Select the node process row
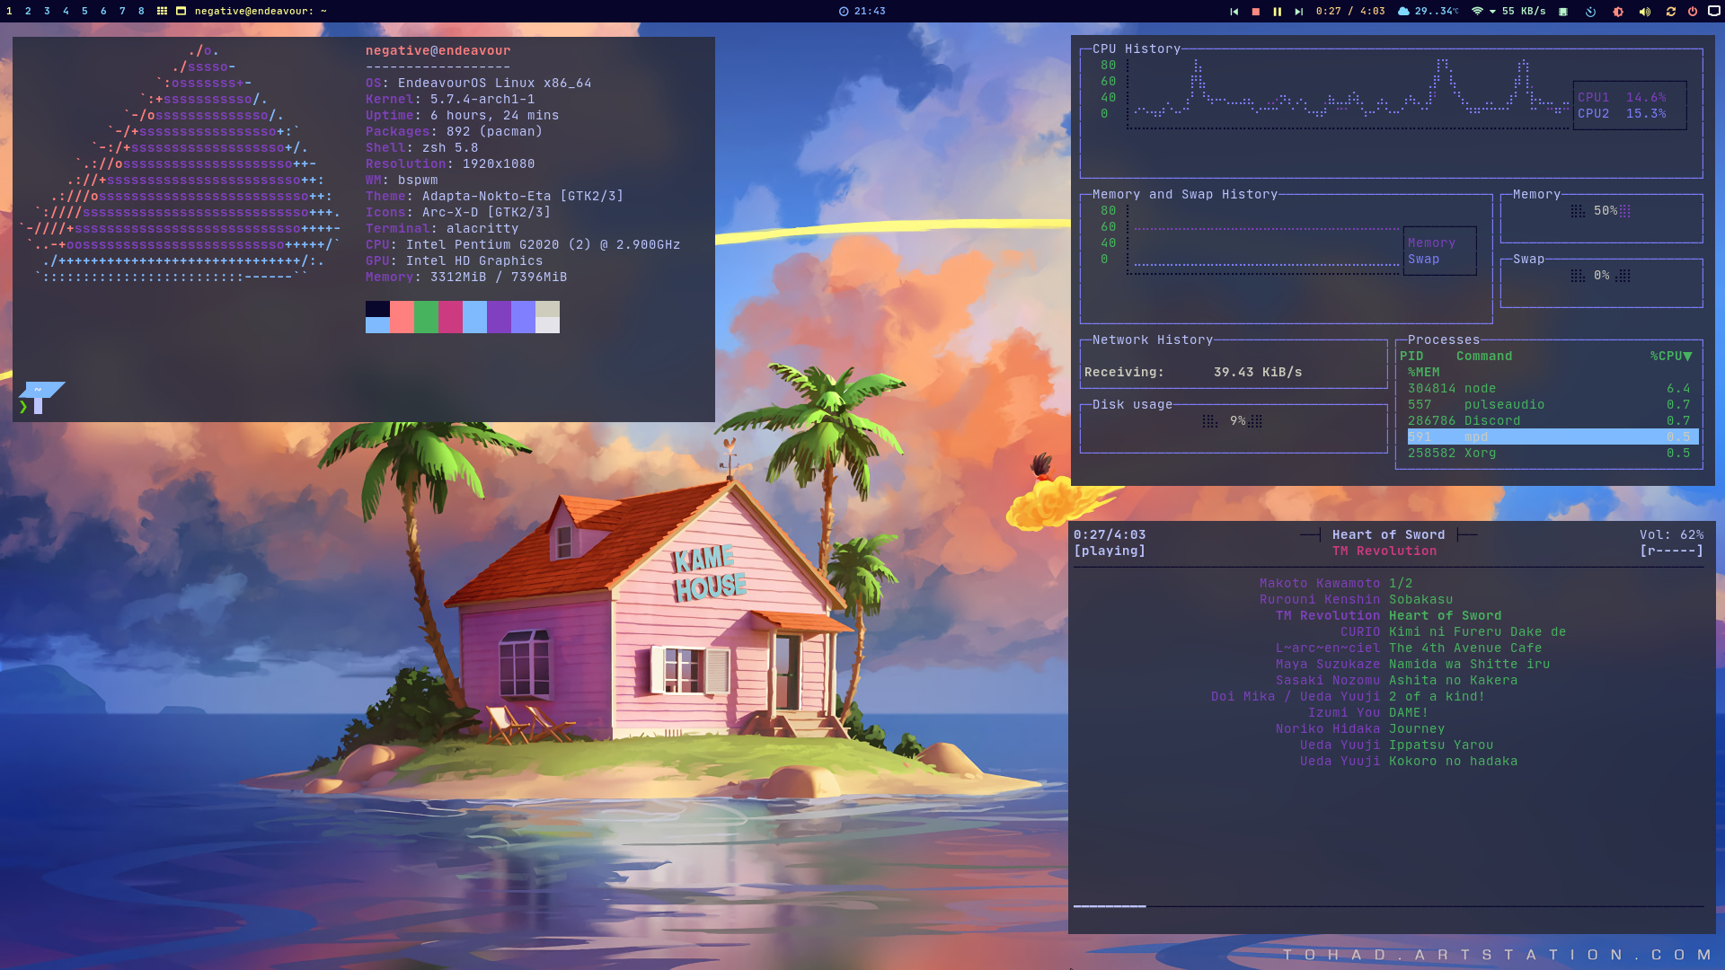This screenshot has width=1725, height=970. (x=1552, y=389)
